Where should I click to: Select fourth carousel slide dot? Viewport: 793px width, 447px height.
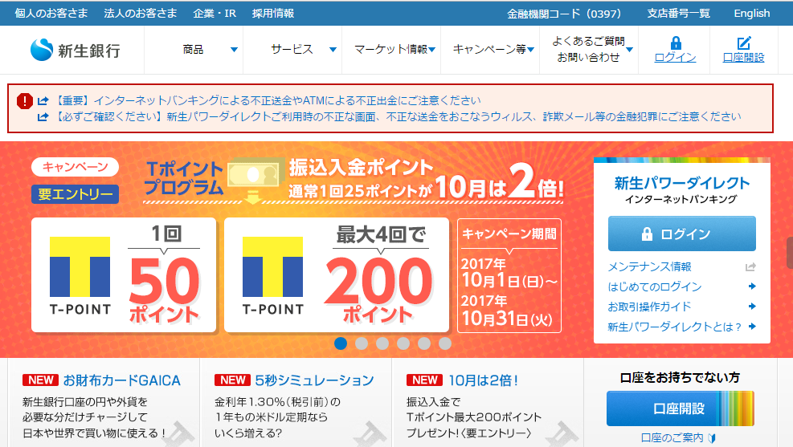tap(403, 343)
